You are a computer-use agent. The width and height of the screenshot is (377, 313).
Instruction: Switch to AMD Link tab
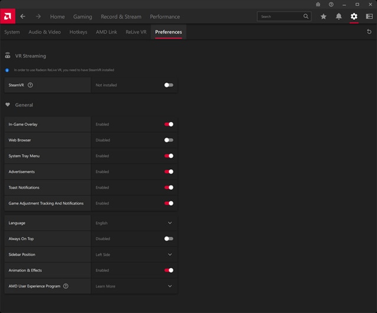pyautogui.click(x=106, y=32)
